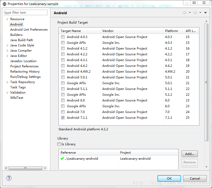Open the Run/Debug Settings page
The height and width of the screenshot is (188, 212).
click(x=25, y=77)
